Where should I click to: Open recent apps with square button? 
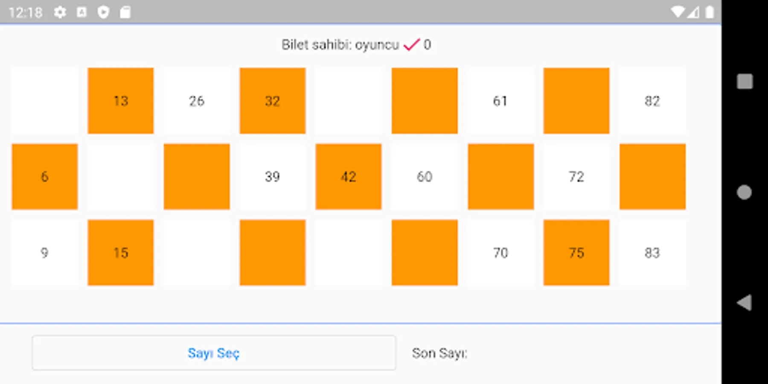(x=745, y=81)
